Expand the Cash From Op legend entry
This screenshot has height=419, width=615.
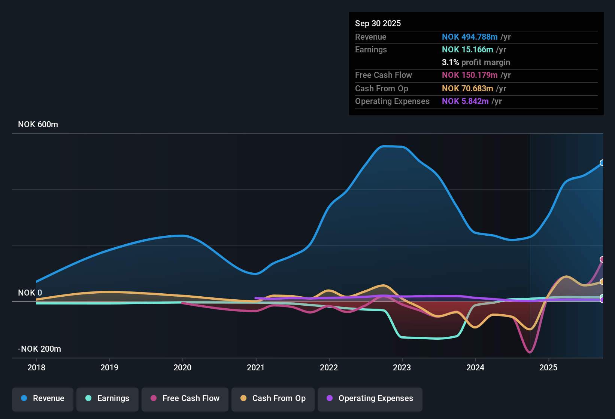pyautogui.click(x=273, y=398)
